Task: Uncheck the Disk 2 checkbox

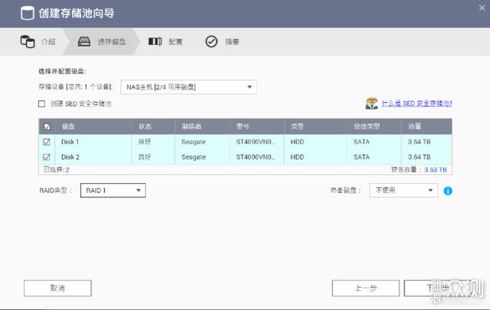Action: tap(47, 157)
